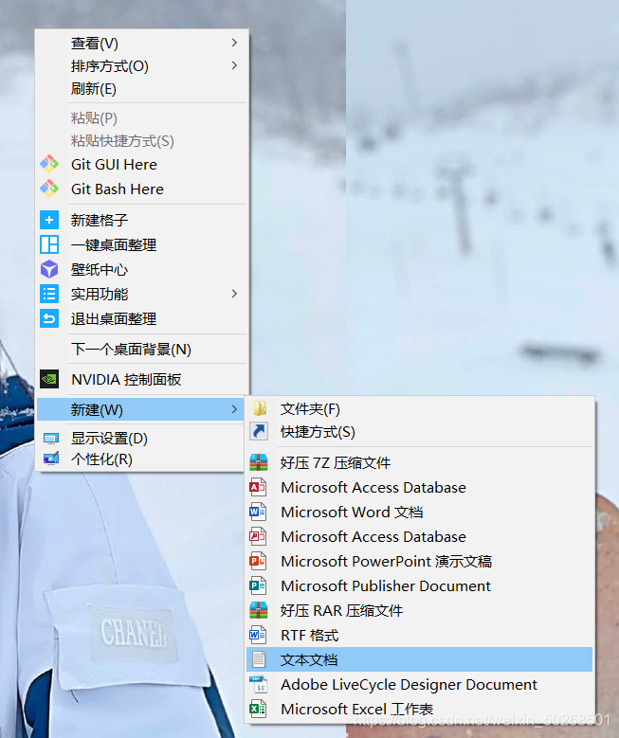The width and height of the screenshot is (619, 738).
Task: Open 壁纸中心 via its purple cube icon
Action: (x=49, y=269)
